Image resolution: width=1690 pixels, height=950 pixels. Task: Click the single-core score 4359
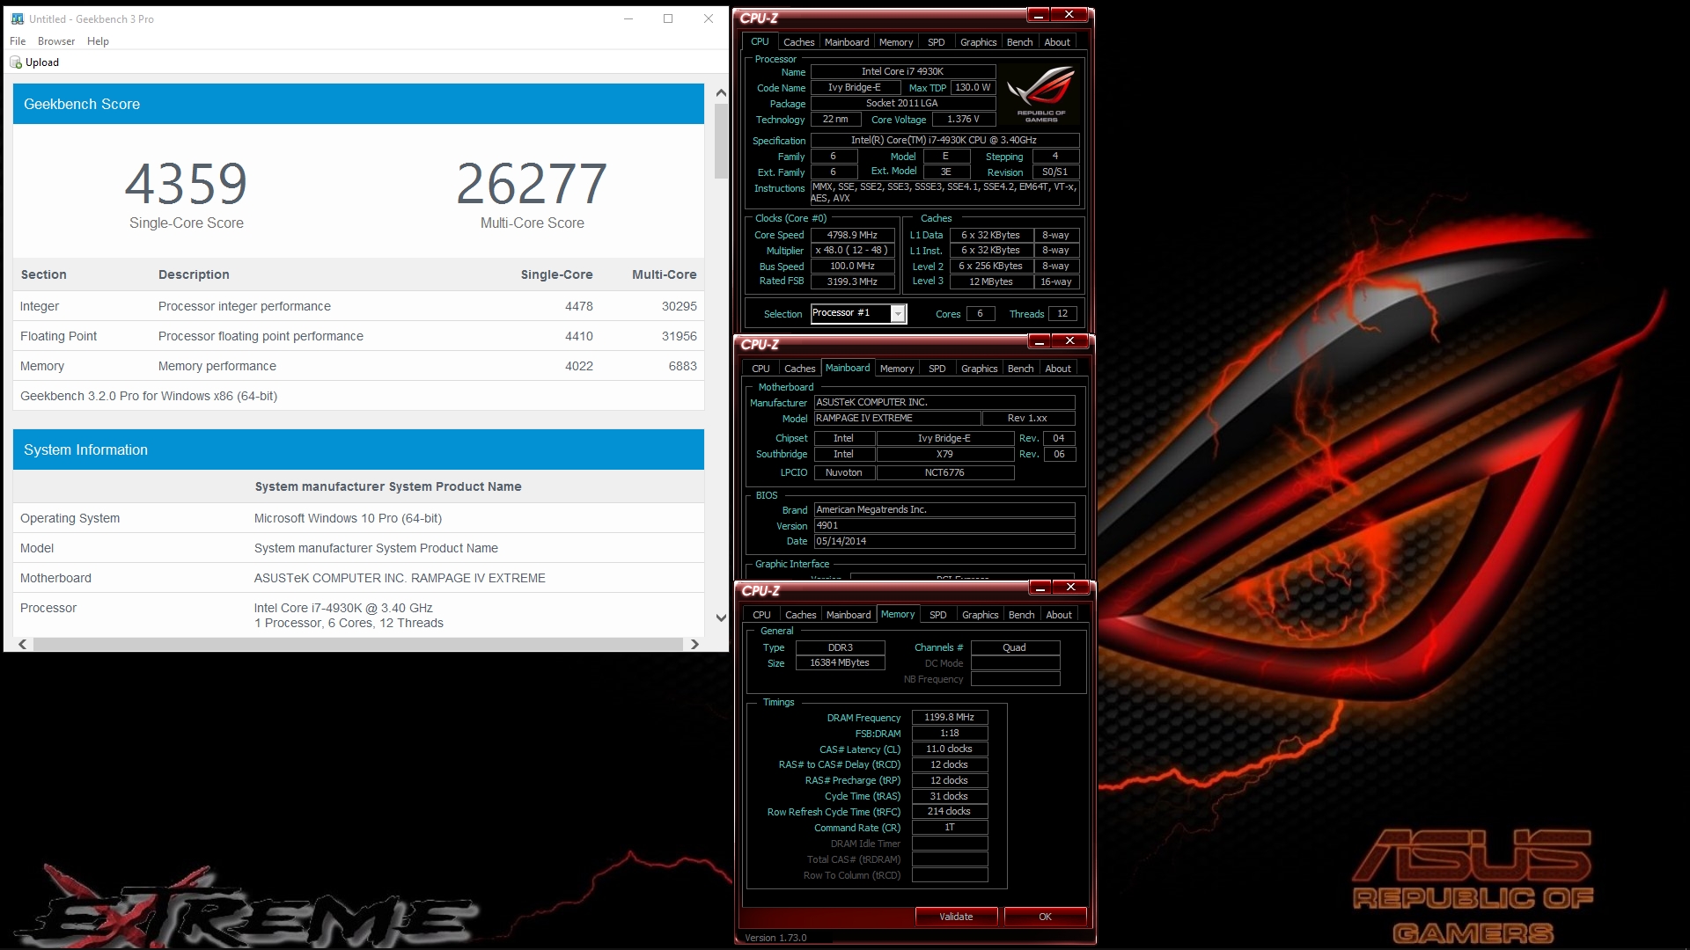[186, 184]
